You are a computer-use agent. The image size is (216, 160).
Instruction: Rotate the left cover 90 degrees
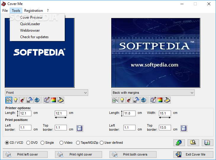tap(30, 100)
